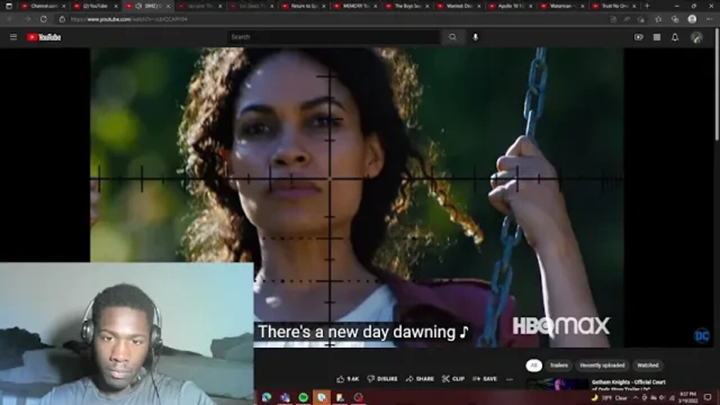Search with your voice microphone icon
Viewport: 720px width, 405px height.
pos(475,37)
